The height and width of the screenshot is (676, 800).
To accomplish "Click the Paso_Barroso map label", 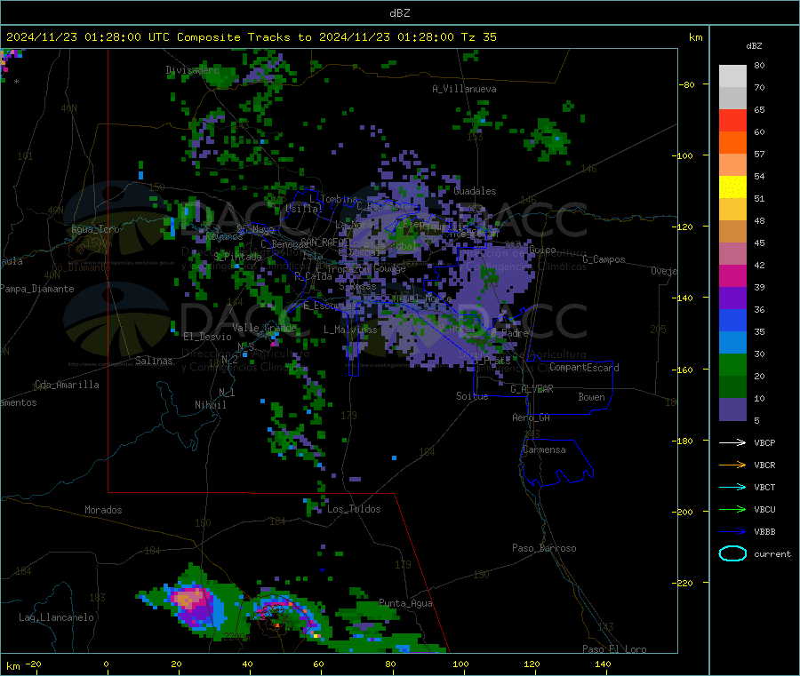I will tap(544, 549).
